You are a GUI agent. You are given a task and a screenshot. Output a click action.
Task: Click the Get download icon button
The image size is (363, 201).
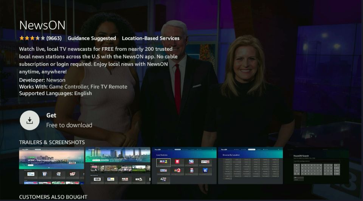tap(29, 120)
